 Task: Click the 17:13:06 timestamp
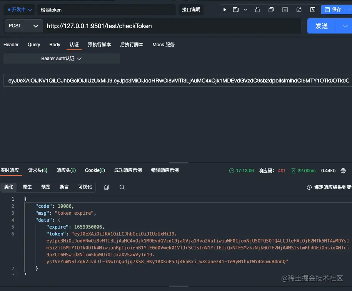[245, 171]
